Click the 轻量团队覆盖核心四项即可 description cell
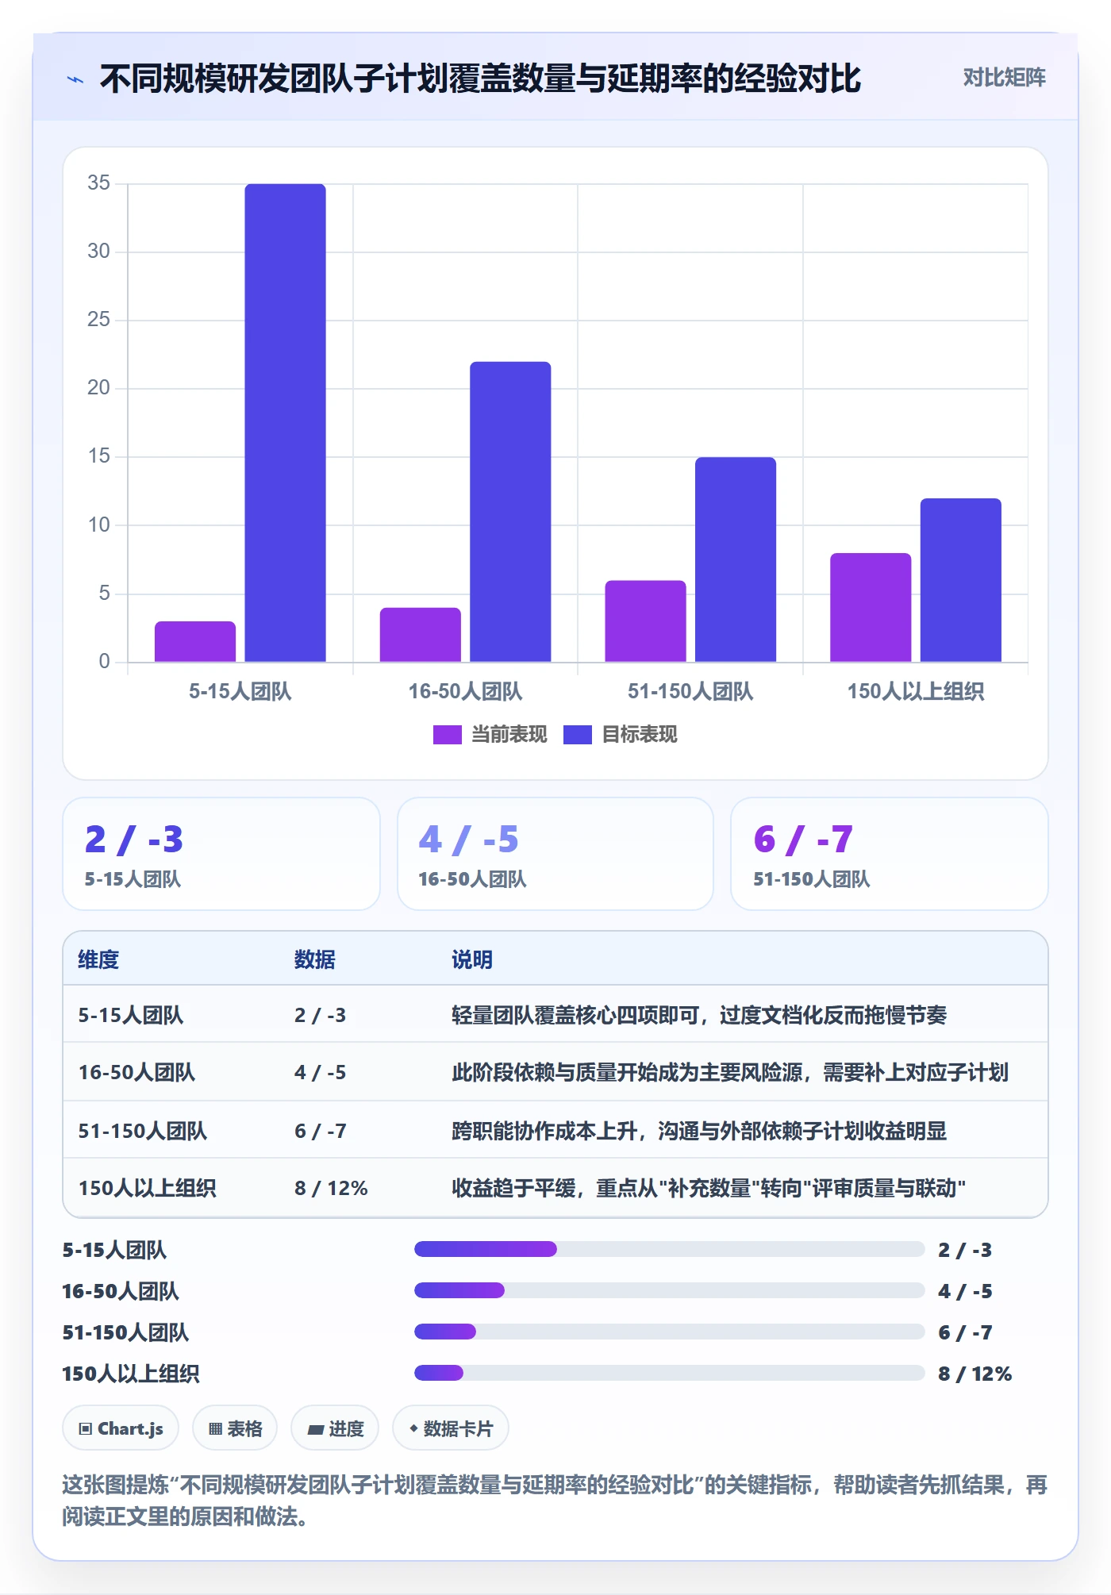Image resolution: width=1111 pixels, height=1595 pixels. pyautogui.click(x=699, y=1015)
